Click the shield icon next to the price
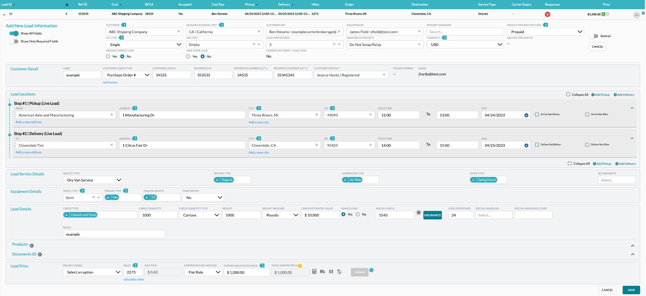 [x=608, y=14]
